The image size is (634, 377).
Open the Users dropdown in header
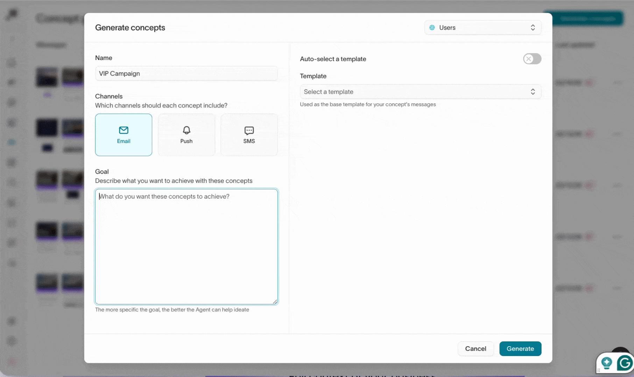tap(482, 28)
